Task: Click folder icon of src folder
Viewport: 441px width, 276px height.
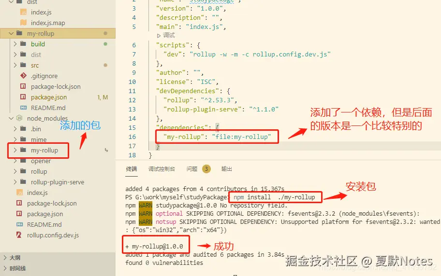Action: [x=23, y=65]
